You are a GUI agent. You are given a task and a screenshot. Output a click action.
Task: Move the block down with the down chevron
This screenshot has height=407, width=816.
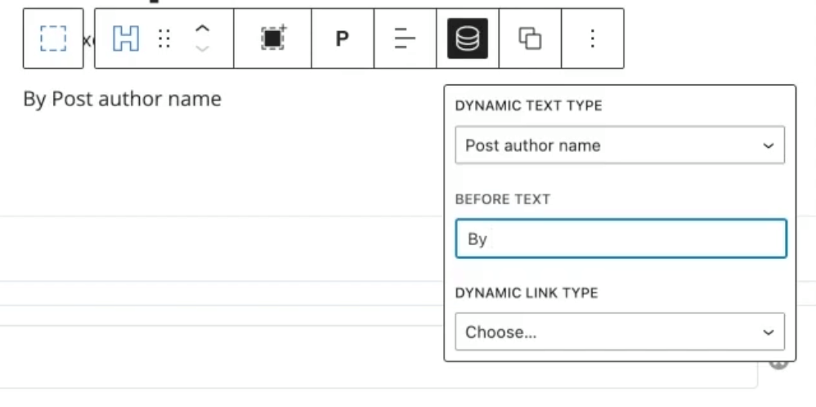[x=202, y=49]
